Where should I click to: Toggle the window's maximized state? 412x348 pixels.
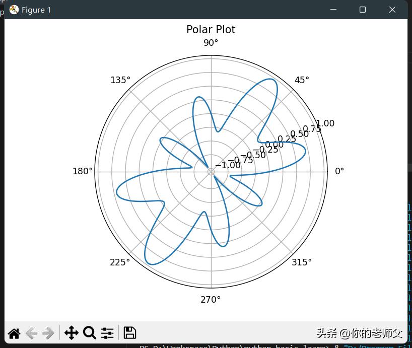pos(362,10)
